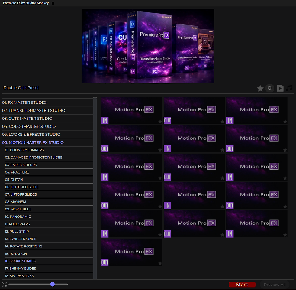Select first row middle OUT preset thumbnail
296x290 pixels.
[x=194, y=110]
